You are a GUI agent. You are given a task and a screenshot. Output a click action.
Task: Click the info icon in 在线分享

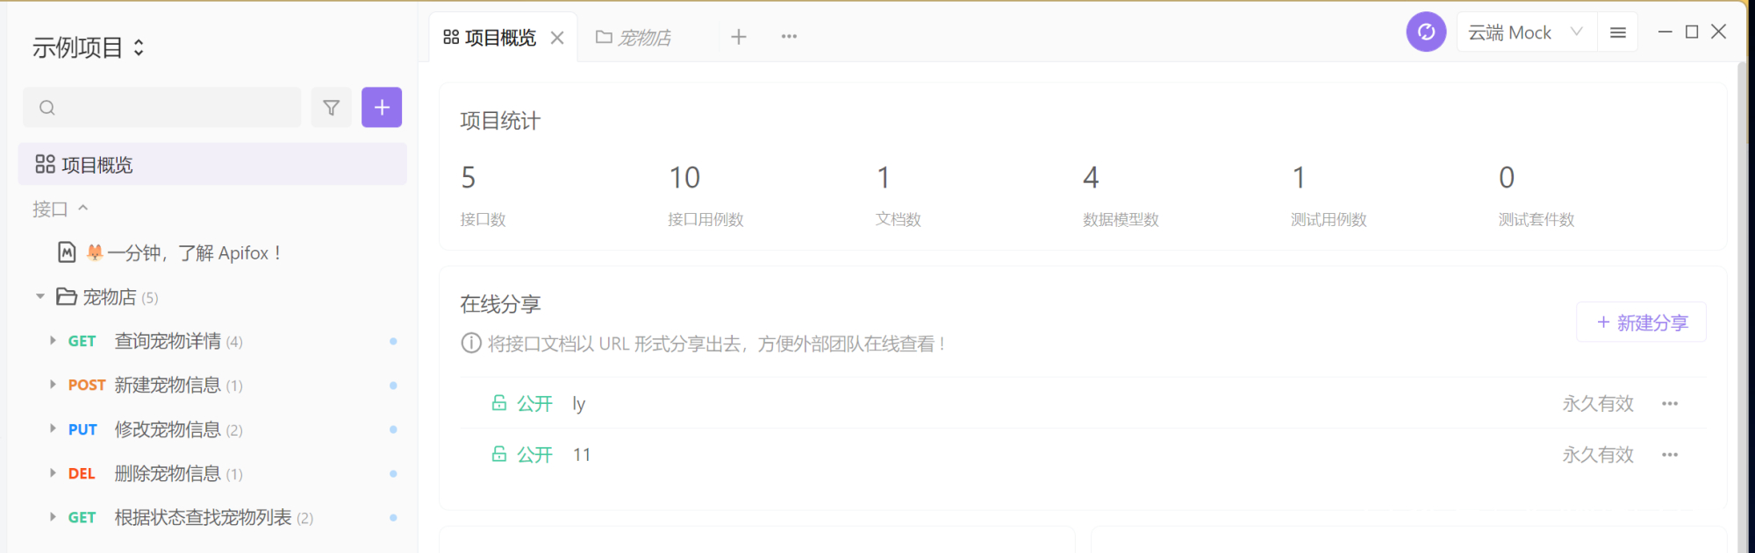[471, 343]
